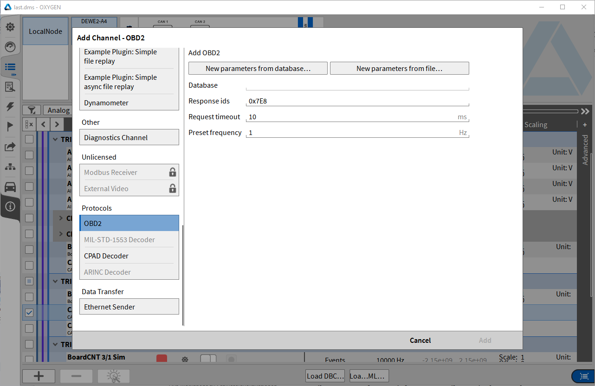Maximize the OXYGEN window
The height and width of the screenshot is (386, 595).
[x=563, y=7]
